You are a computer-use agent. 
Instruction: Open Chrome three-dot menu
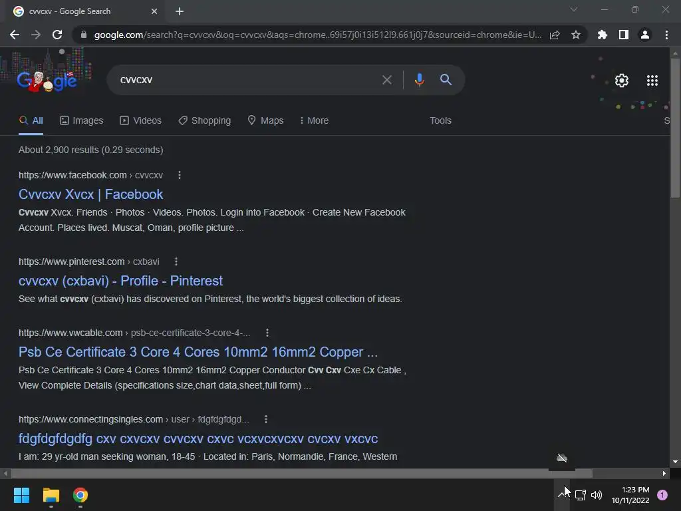click(x=666, y=35)
